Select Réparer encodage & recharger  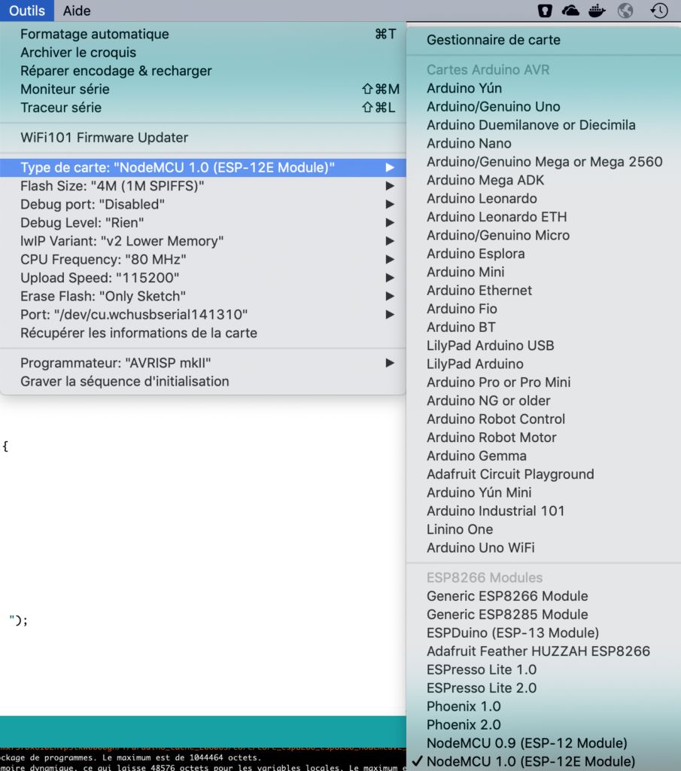pyautogui.click(x=203, y=71)
